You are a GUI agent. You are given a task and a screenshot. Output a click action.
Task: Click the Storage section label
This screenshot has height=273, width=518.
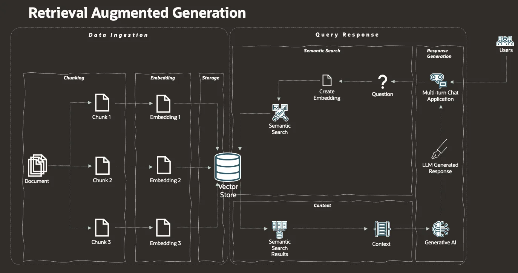coord(211,78)
